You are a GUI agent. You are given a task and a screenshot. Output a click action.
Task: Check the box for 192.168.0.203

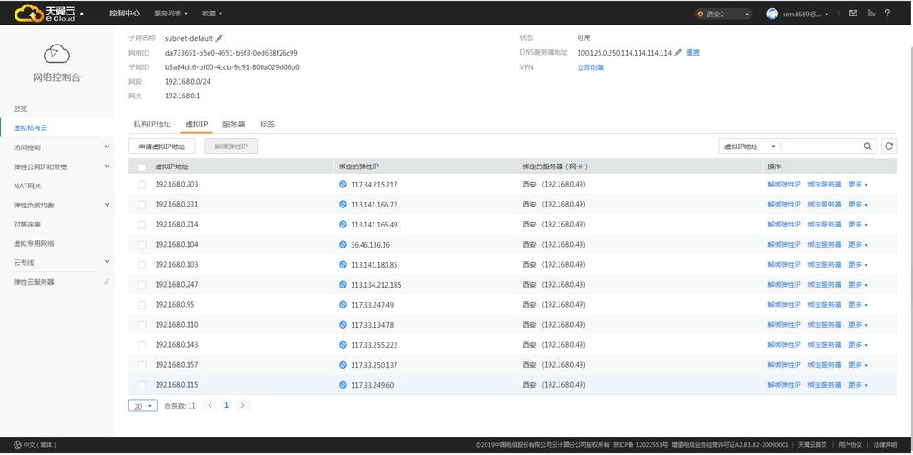click(x=142, y=185)
